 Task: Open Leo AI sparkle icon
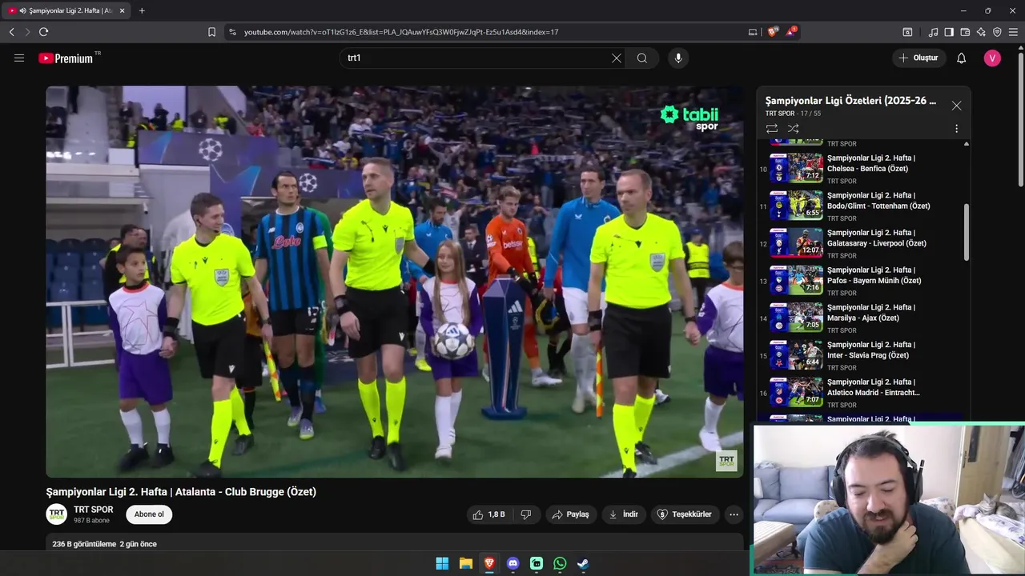pos(981,32)
